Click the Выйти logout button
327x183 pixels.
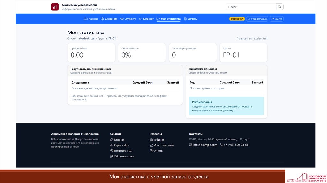coord(276,19)
